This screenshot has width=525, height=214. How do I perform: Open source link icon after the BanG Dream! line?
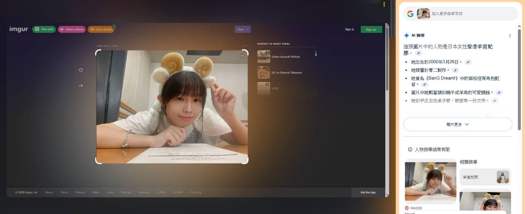[x=425, y=84]
